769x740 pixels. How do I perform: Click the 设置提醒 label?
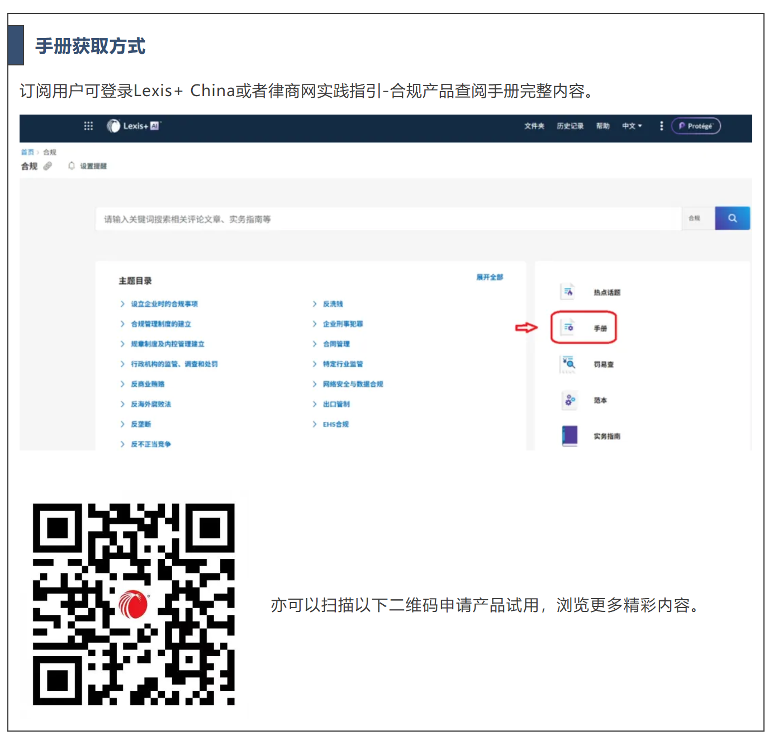point(93,166)
